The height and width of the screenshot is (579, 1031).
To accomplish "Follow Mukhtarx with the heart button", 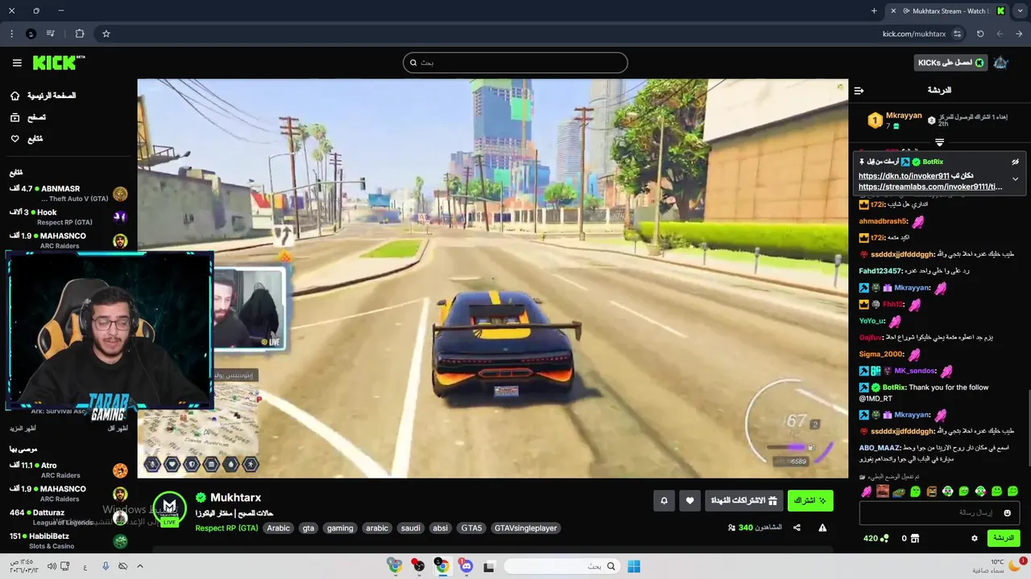I will [689, 501].
